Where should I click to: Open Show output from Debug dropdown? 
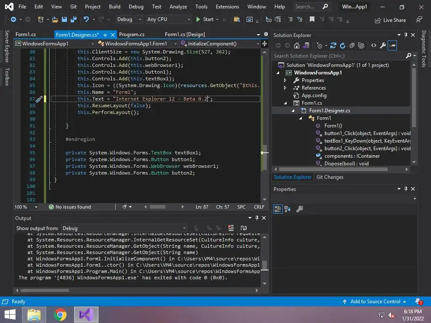click(124, 228)
